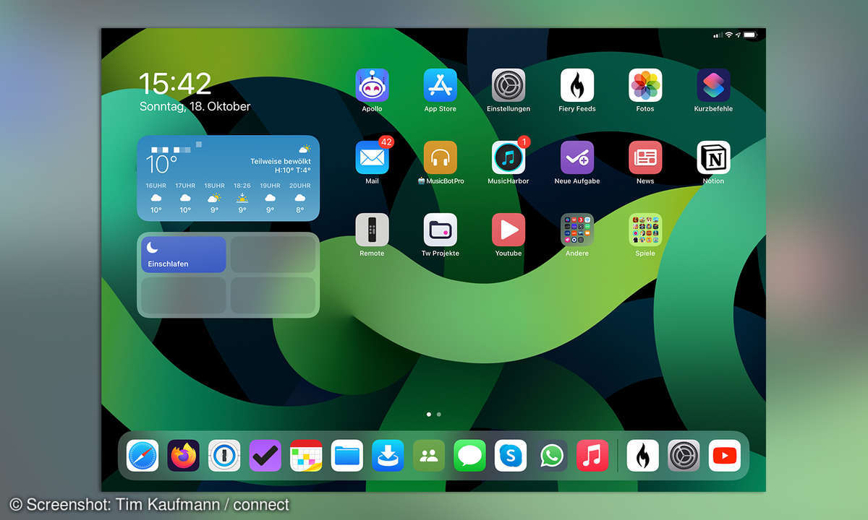Launch Notion
Screen dimensions: 868x520
pyautogui.click(x=713, y=157)
